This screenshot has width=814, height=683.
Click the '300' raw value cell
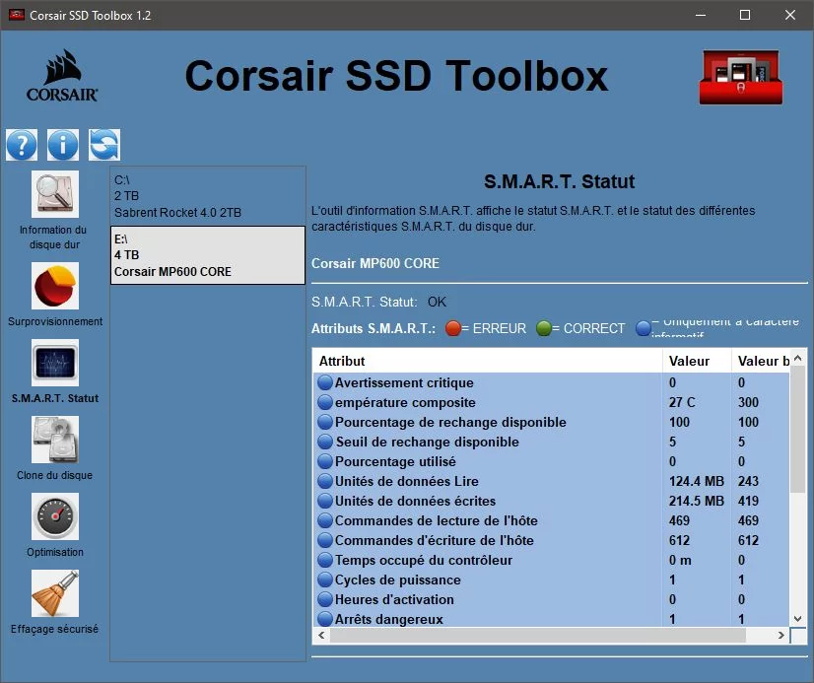click(x=748, y=402)
